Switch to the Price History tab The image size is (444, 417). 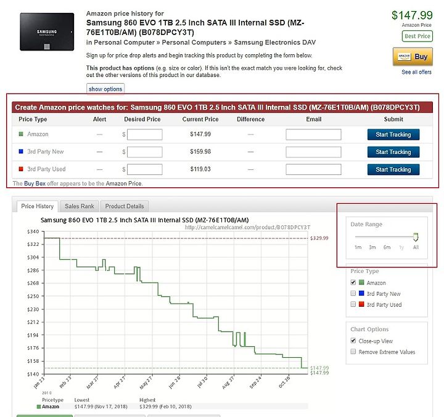pyautogui.click(x=38, y=206)
